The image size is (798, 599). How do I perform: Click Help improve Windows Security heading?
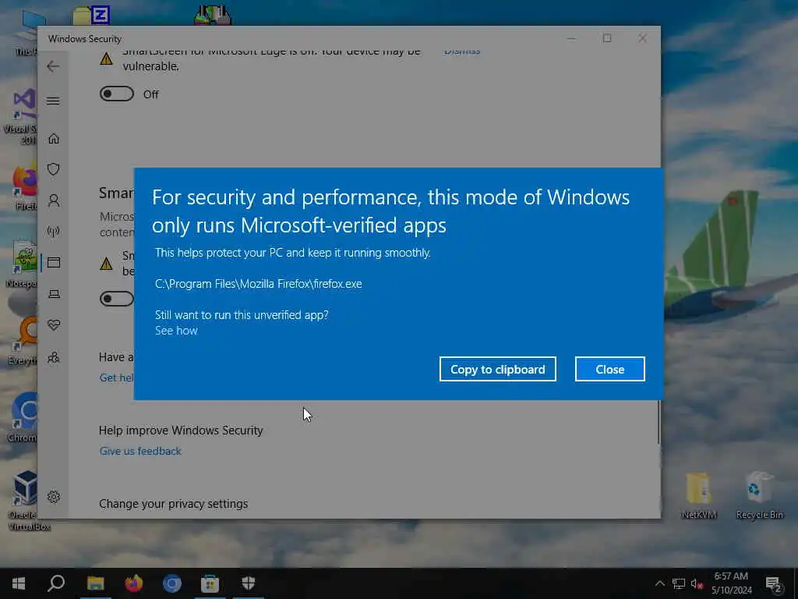tap(181, 431)
